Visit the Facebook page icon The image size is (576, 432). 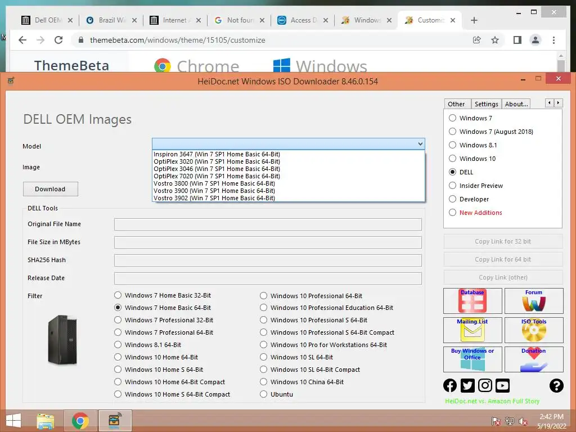(450, 385)
